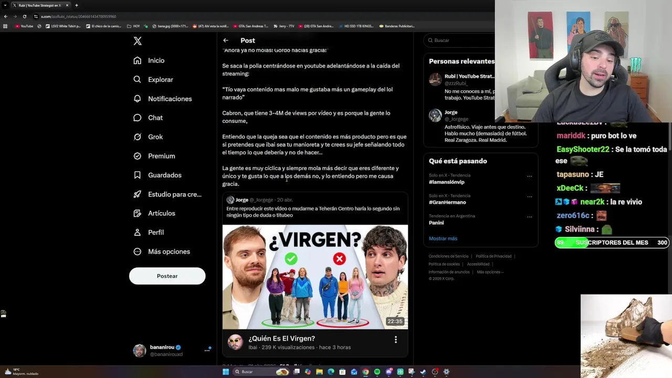Open the Más opciones sidebar menu

(162, 251)
